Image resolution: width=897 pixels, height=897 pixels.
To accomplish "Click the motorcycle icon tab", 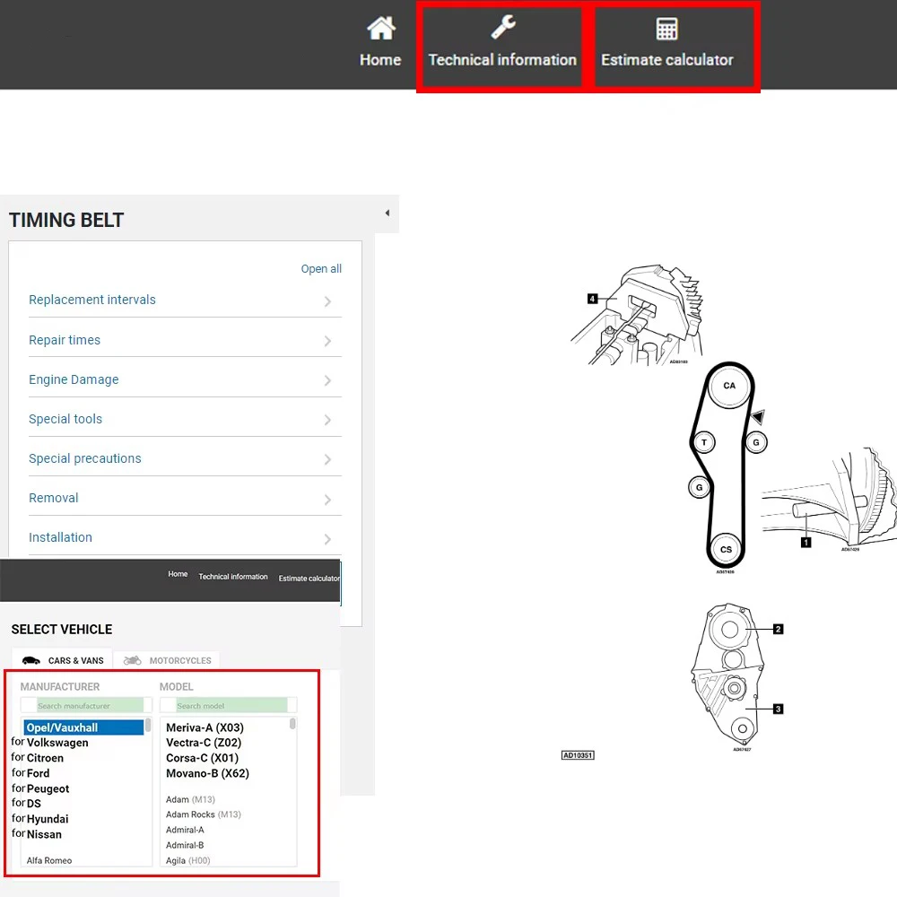I will [x=132, y=660].
